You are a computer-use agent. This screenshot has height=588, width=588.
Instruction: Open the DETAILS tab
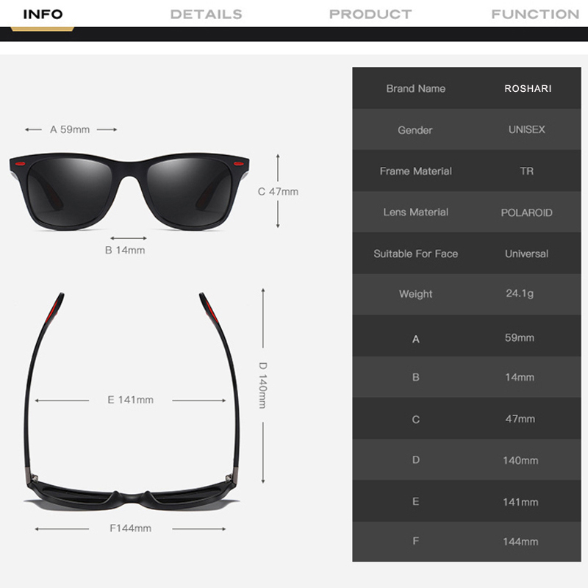[206, 14]
